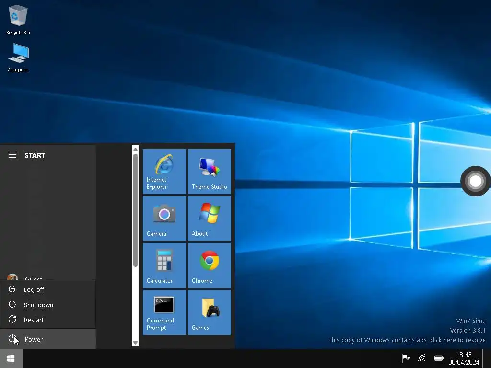Open the Camera tile
491x368 pixels.
click(164, 218)
